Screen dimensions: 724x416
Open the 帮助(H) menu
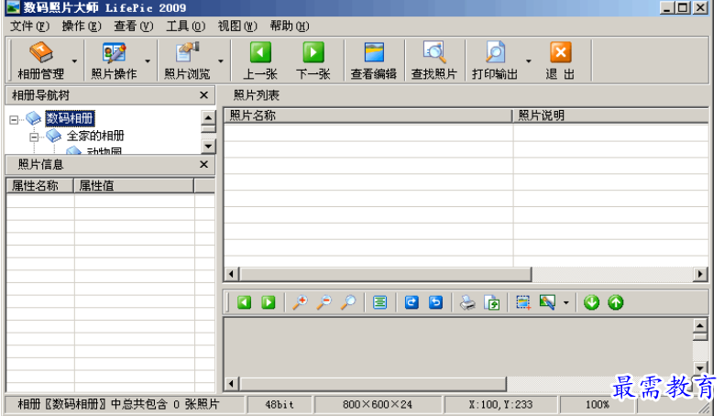pyautogui.click(x=290, y=27)
